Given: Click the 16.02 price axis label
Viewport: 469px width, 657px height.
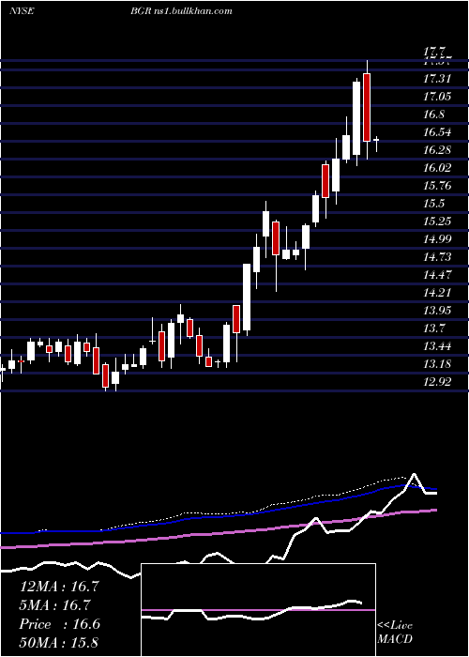Looking at the screenshot, I should 437,168.
